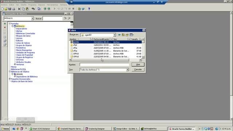
Task: Click the Find Previous icon beside Buscar
Action: point(69,18)
